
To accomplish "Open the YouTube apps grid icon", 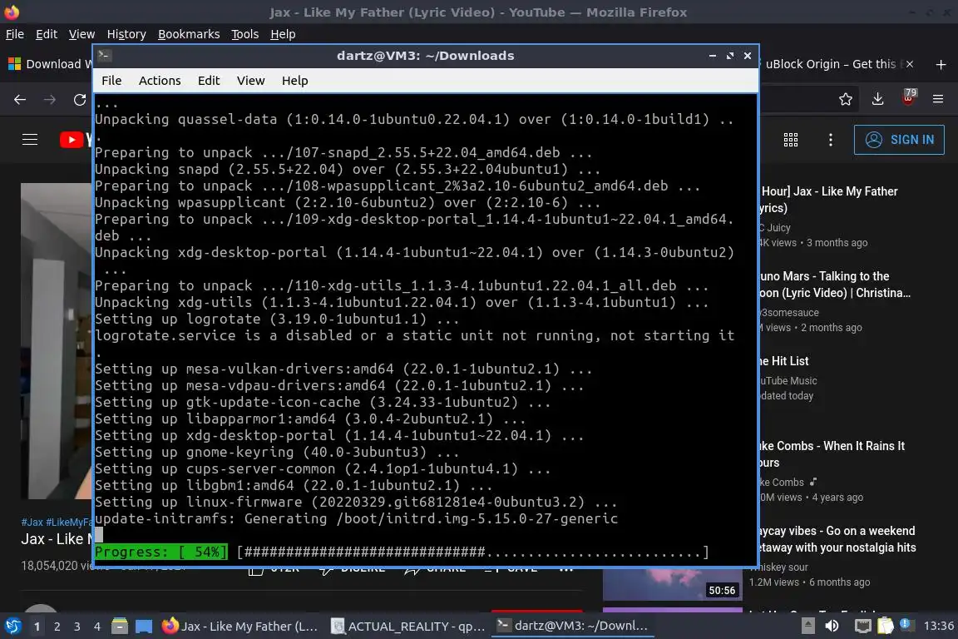I will (791, 140).
